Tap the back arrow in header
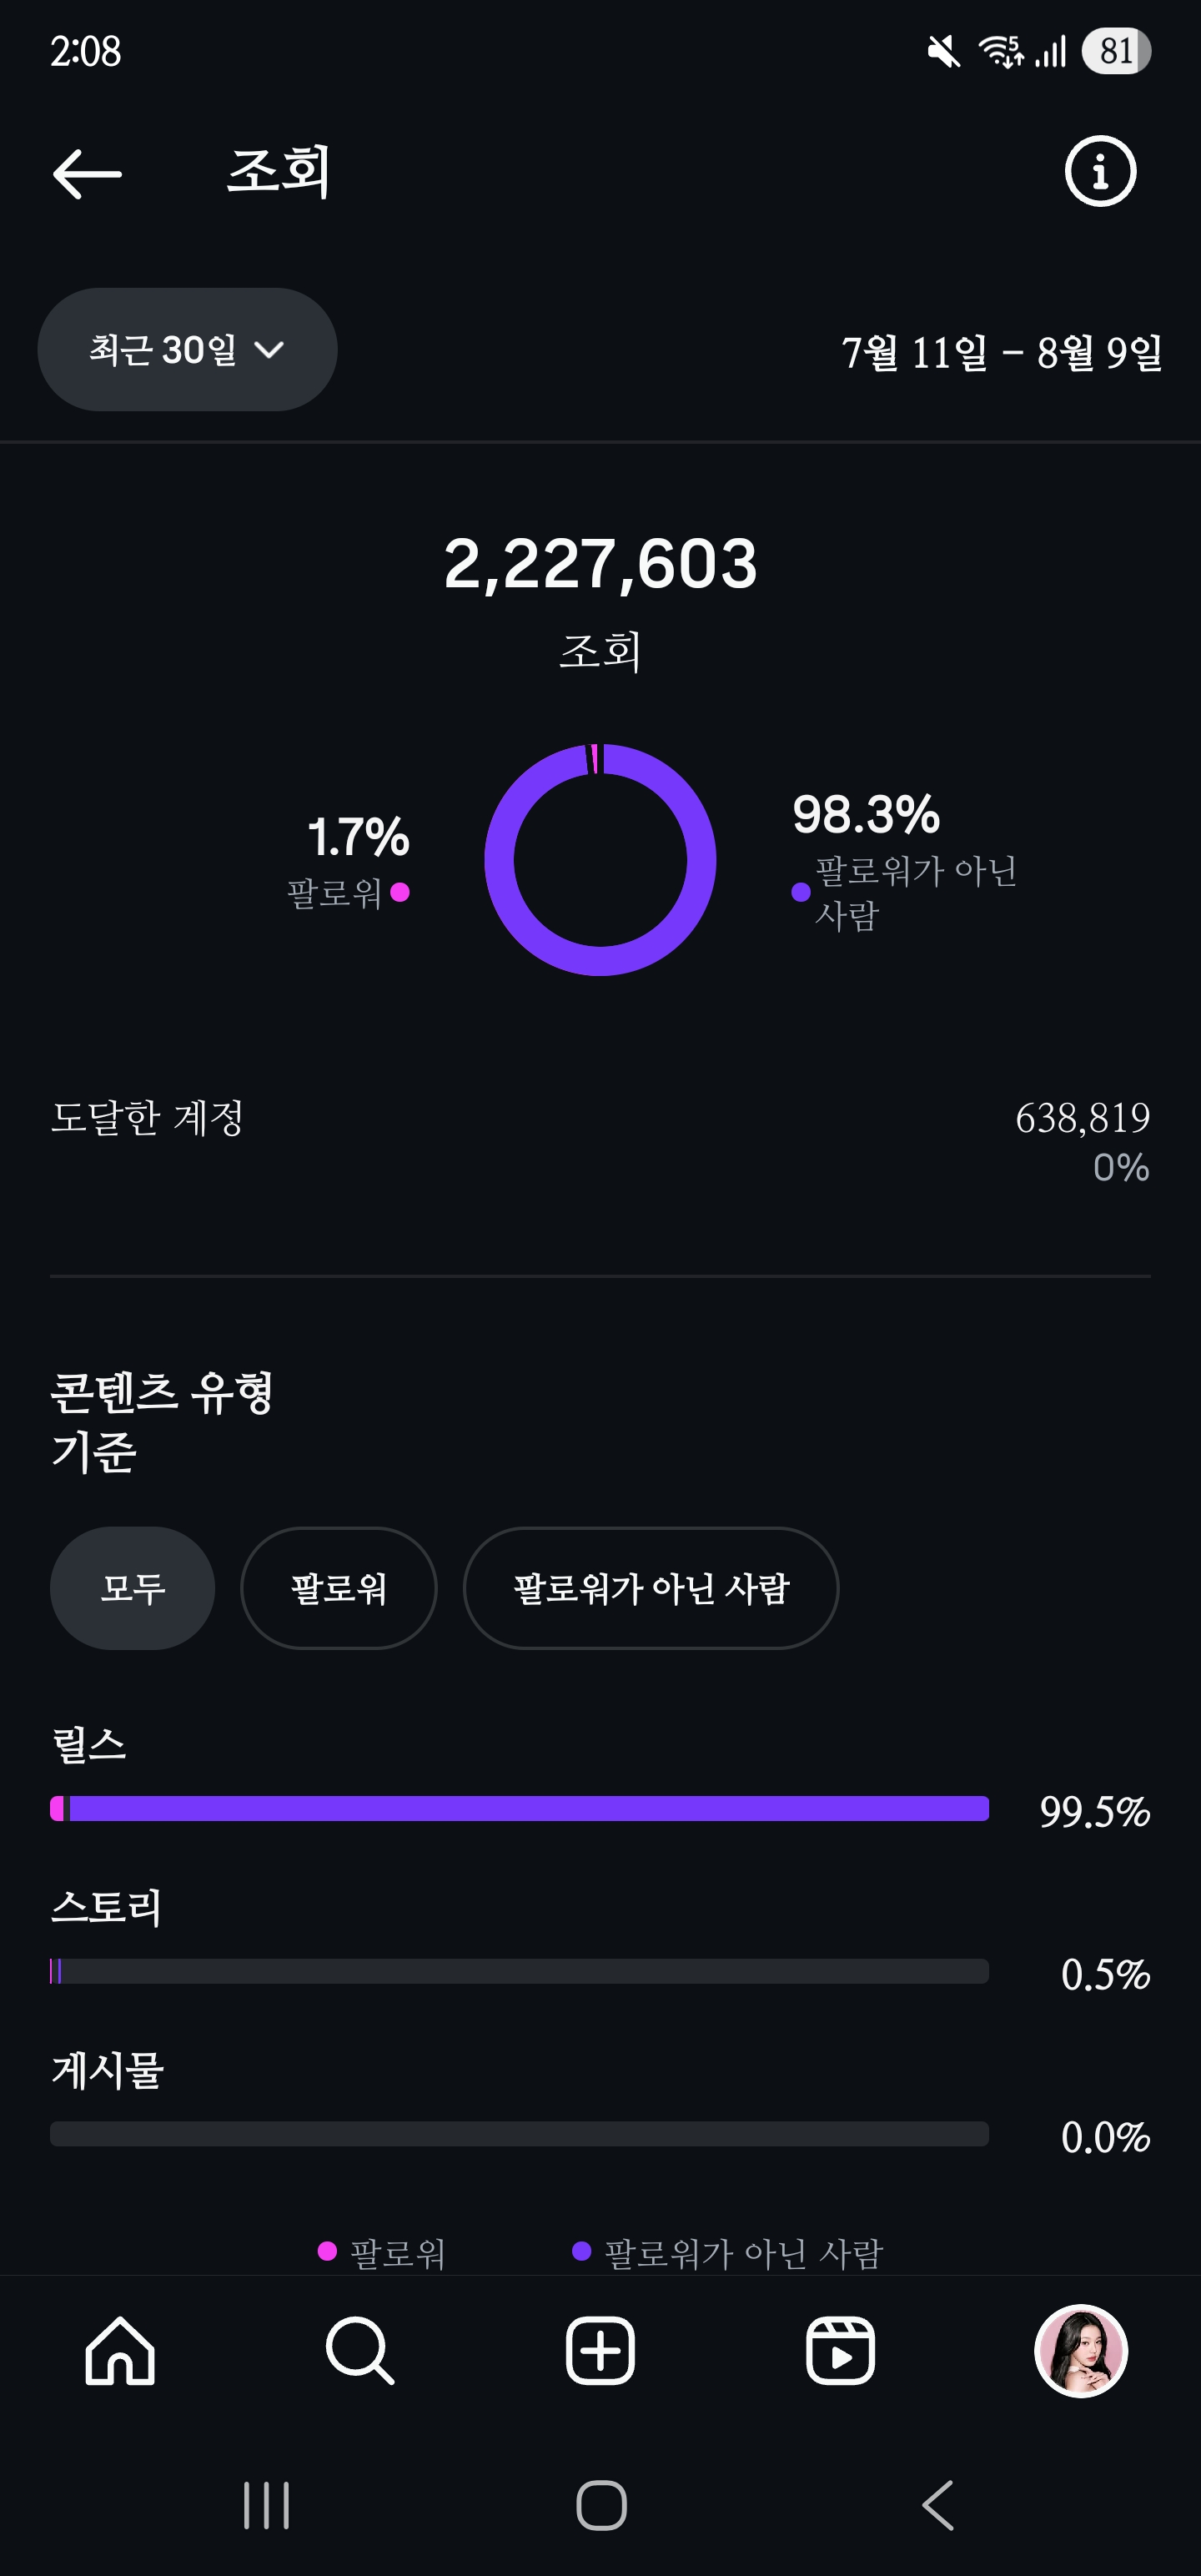1201x2576 pixels. point(87,173)
